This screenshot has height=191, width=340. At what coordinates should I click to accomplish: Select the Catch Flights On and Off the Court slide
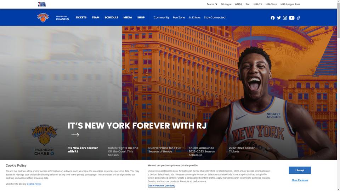tap(123, 151)
